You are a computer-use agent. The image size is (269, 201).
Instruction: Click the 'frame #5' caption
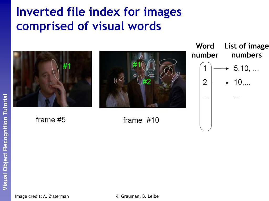point(51,120)
